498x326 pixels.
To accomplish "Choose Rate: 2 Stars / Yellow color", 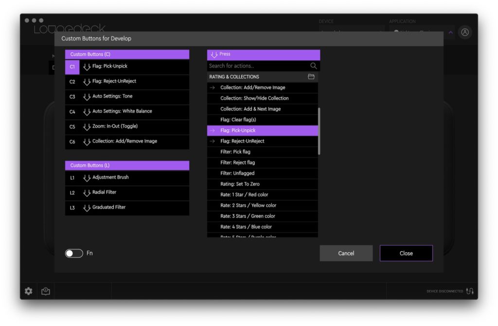I will coord(262,206).
